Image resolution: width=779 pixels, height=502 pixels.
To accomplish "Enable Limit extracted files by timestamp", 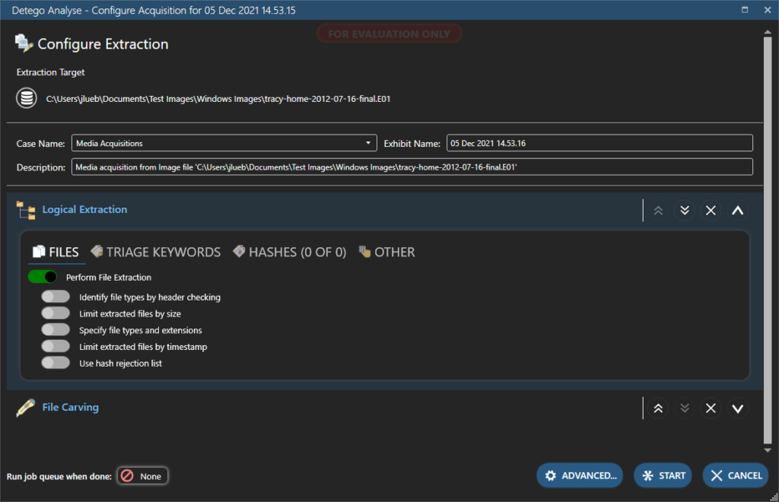I will (56, 346).
